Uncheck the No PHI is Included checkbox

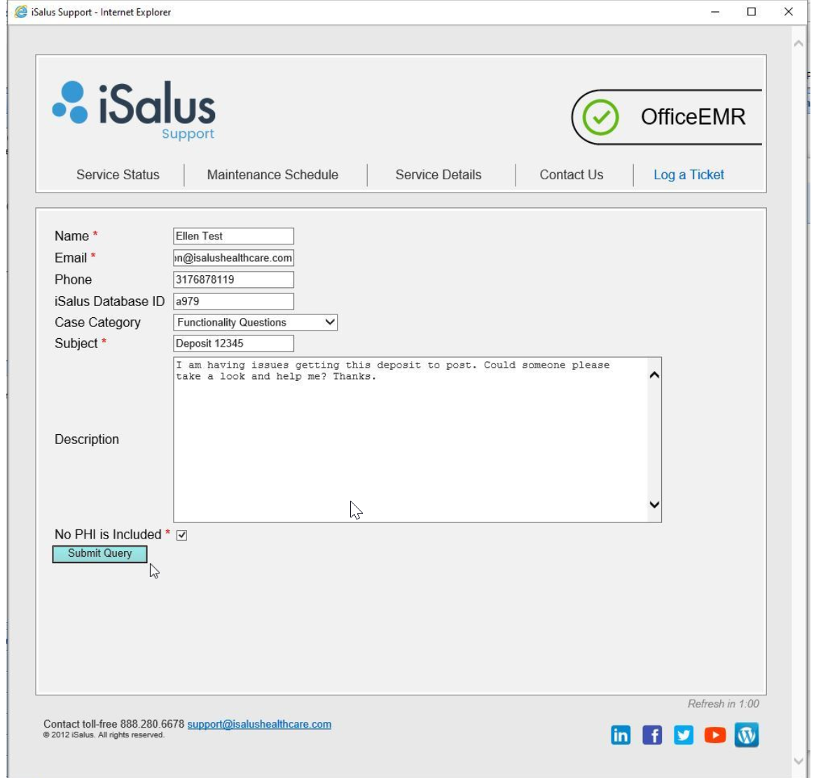(x=181, y=535)
